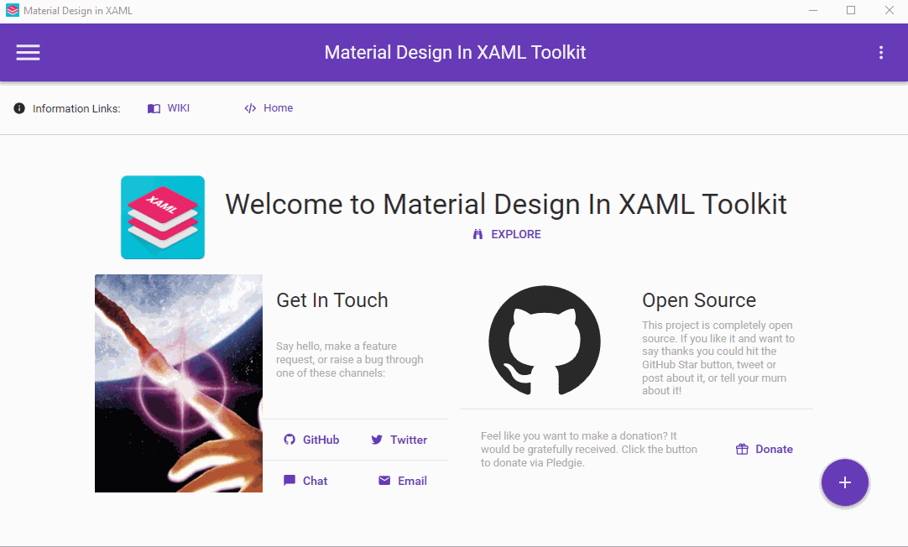This screenshot has height=547, width=908.
Task: Close the Material Design in XAML window
Action: [x=889, y=10]
